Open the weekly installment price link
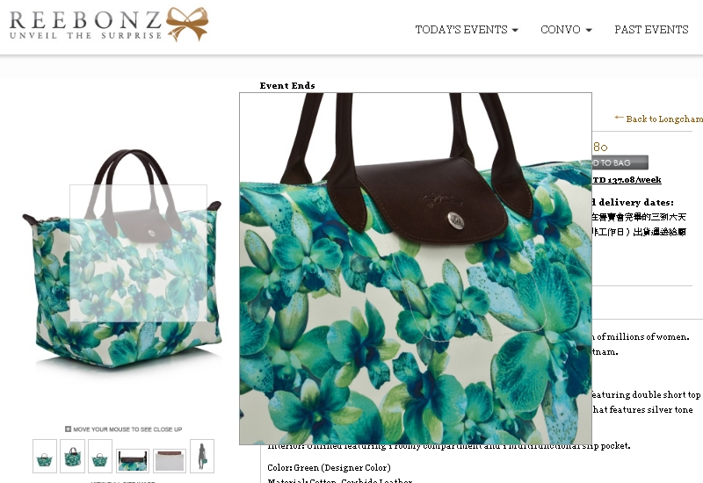 [x=627, y=180]
